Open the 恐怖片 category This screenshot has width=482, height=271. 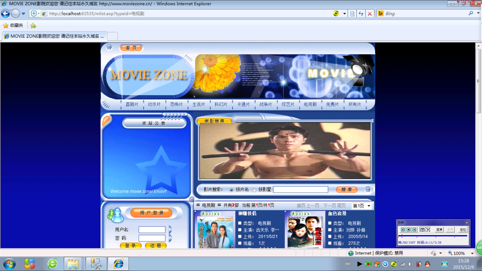pyautogui.click(x=176, y=104)
